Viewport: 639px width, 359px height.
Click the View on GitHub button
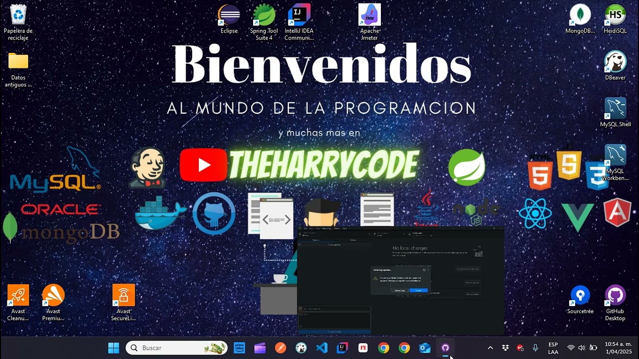pos(472,294)
